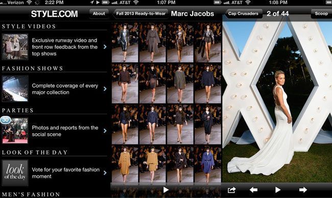The image size is (332, 198).
Task: Open the gray belted coat look
Action: pos(152,42)
